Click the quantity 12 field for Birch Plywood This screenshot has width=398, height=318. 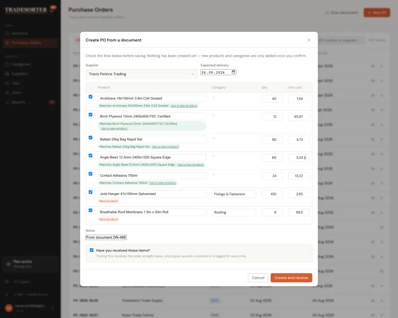pyautogui.click(x=272, y=116)
